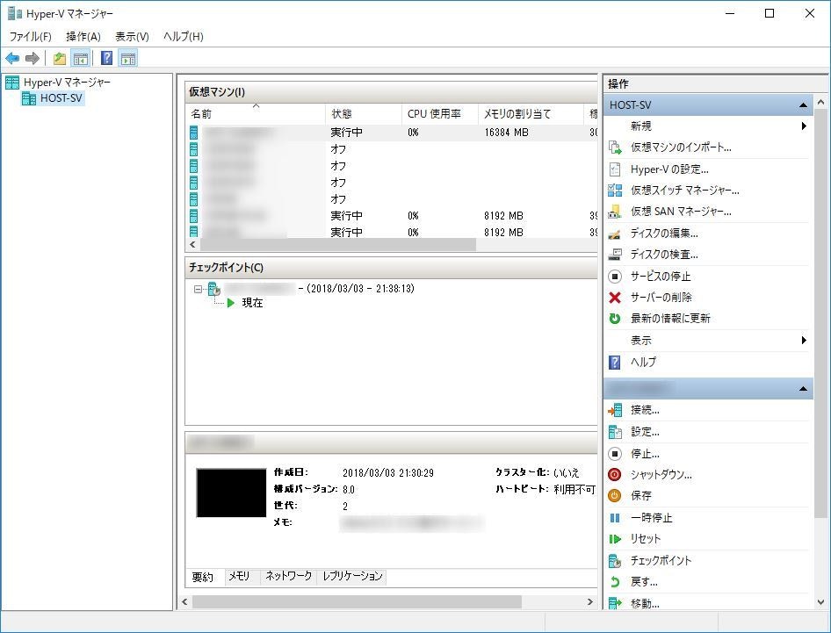The image size is (831, 633).
Task: Select the 現在 checkpoint node
Action: pos(252,303)
